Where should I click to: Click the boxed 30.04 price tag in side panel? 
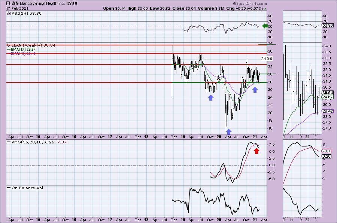328,93
